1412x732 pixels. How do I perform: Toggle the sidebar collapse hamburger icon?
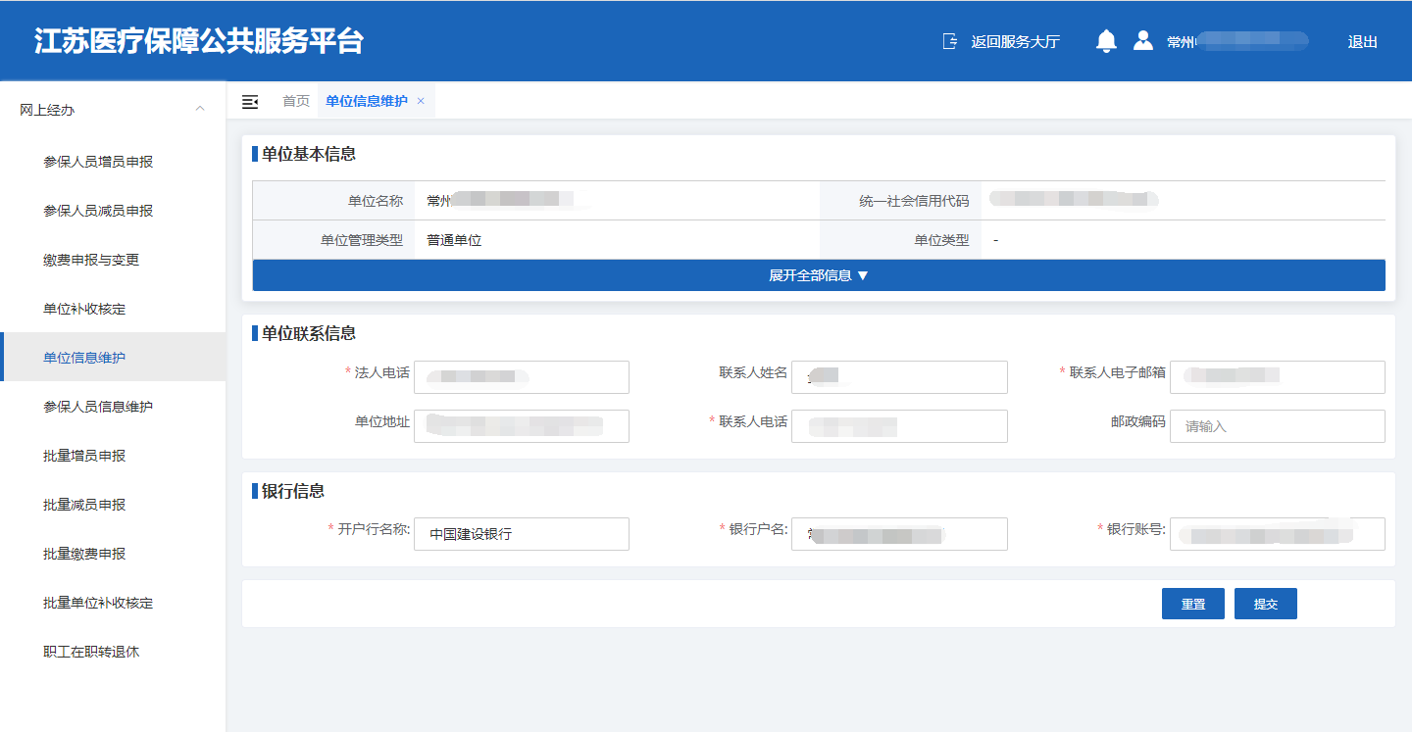click(250, 102)
